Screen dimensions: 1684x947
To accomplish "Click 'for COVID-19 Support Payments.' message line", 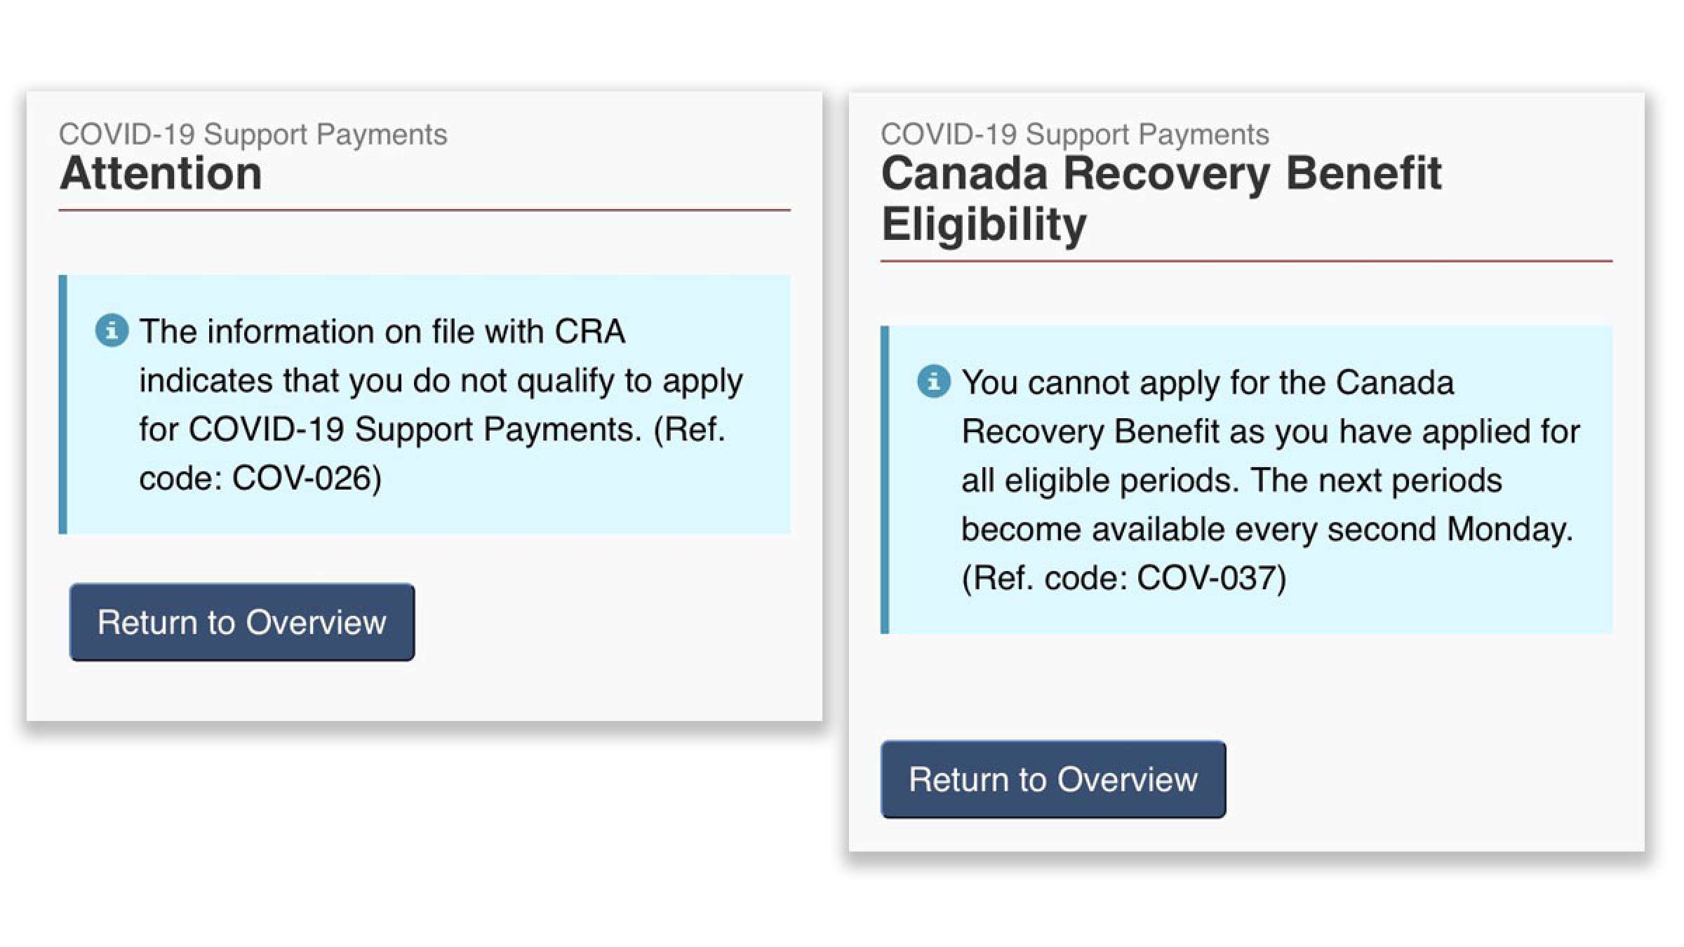I will pyautogui.click(x=391, y=430).
